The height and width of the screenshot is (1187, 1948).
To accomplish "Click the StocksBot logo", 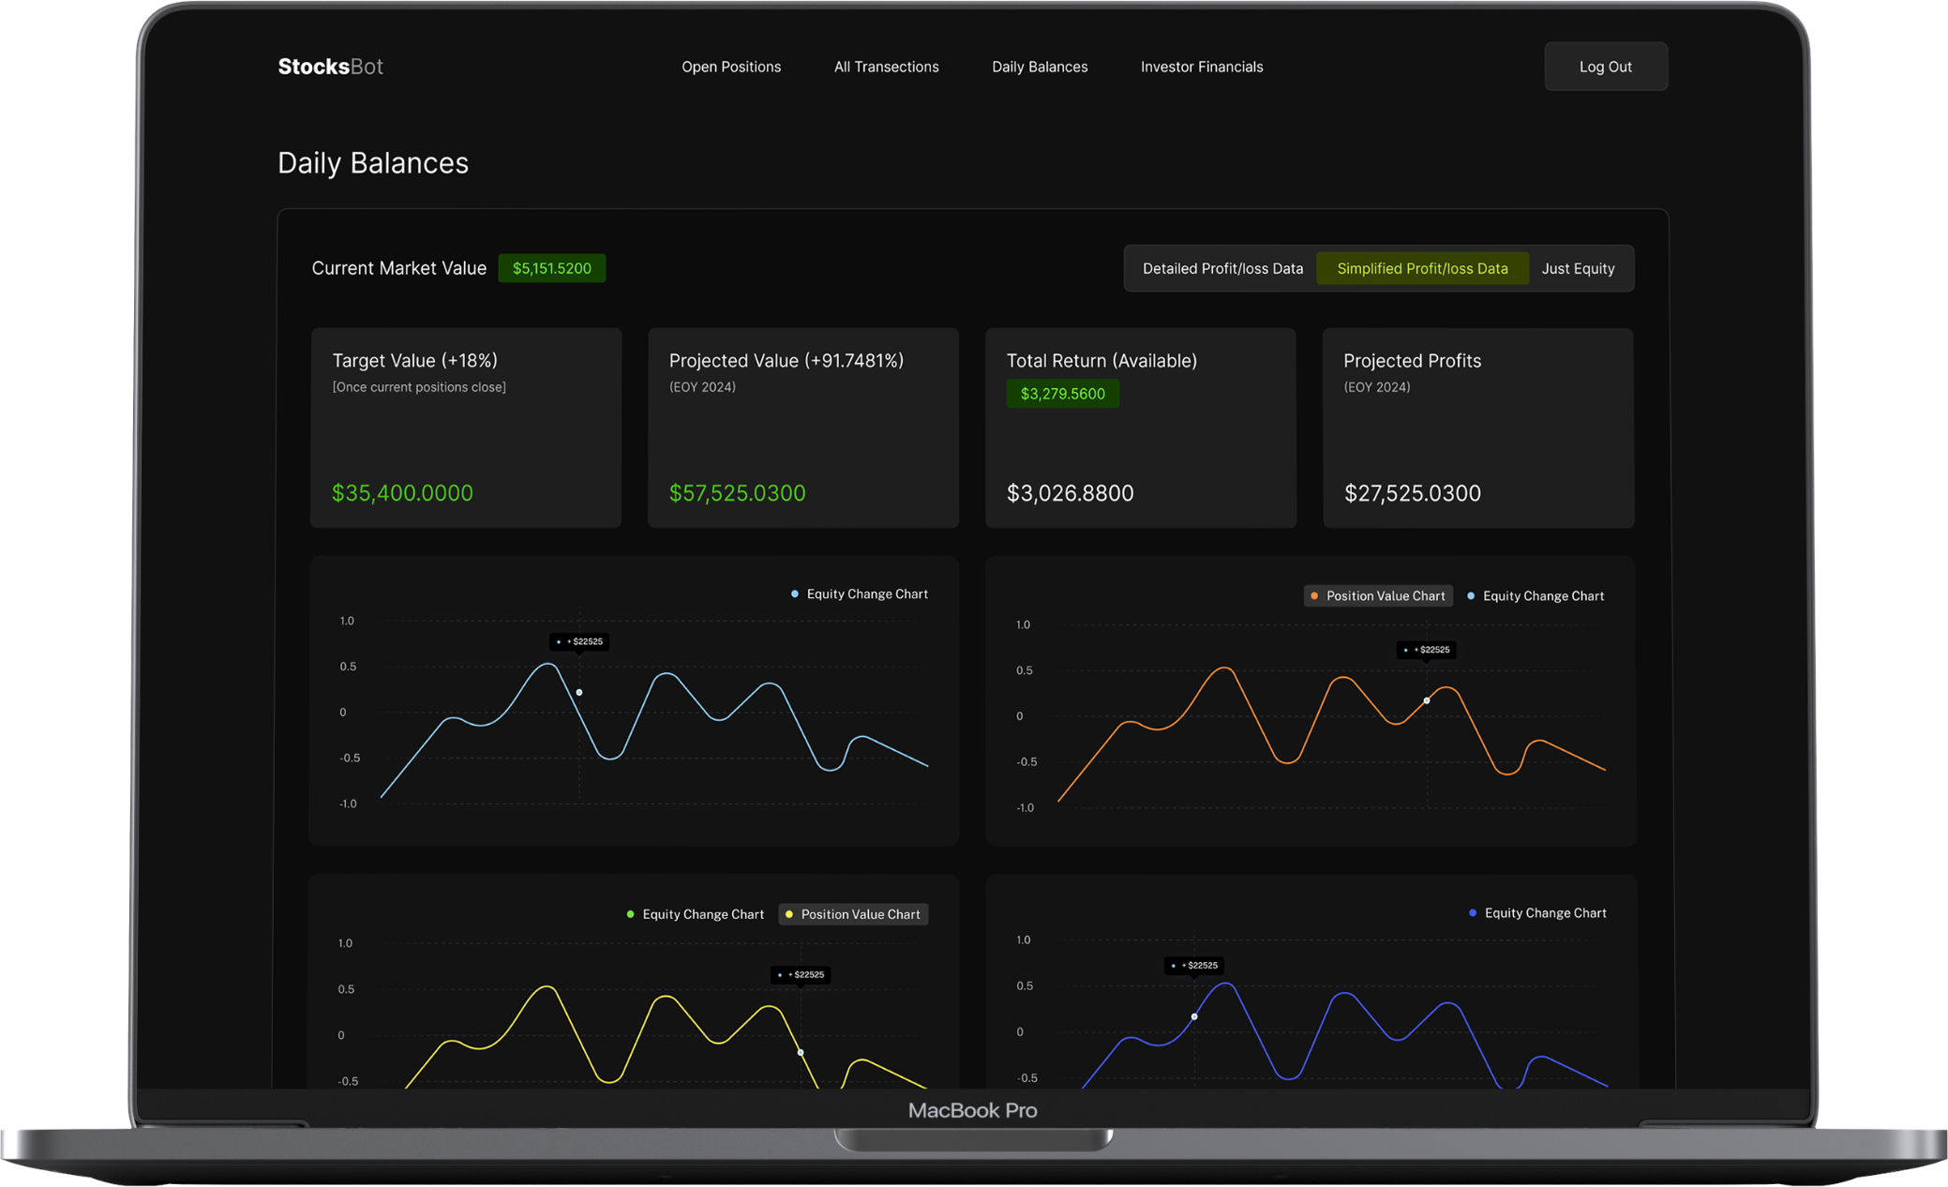I will click(x=330, y=67).
